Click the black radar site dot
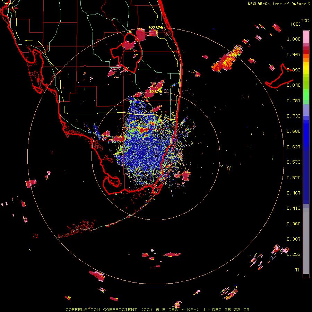The height and width of the screenshot is (312, 312). (156, 156)
